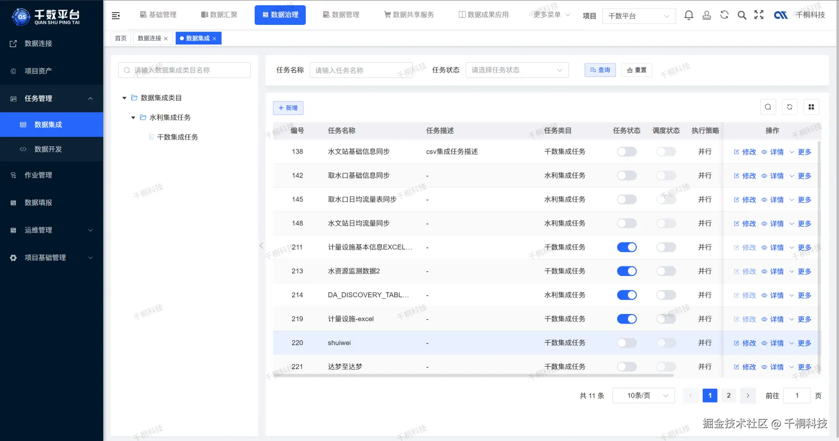The image size is (839, 441).
Task: Enable scheduling status for task 213 水资源监测数据2
Action: [x=666, y=271]
